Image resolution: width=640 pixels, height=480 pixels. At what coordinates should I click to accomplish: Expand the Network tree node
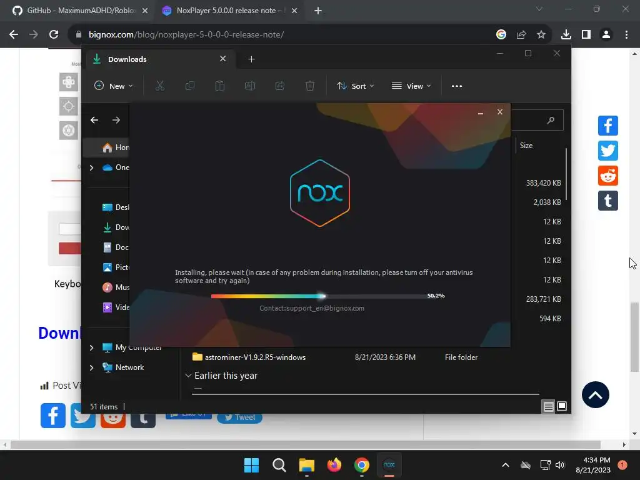coord(91,367)
